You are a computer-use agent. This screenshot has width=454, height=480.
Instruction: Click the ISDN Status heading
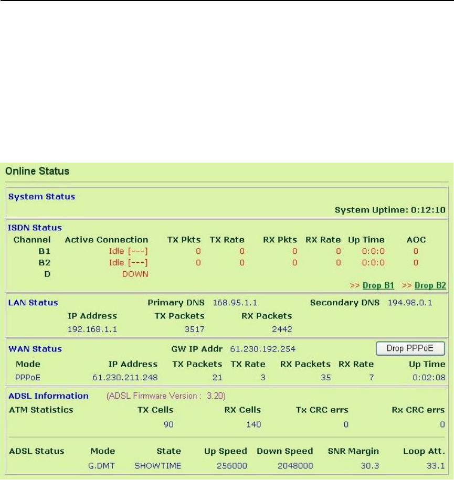point(35,228)
